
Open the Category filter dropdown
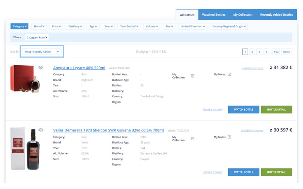pos(20,26)
